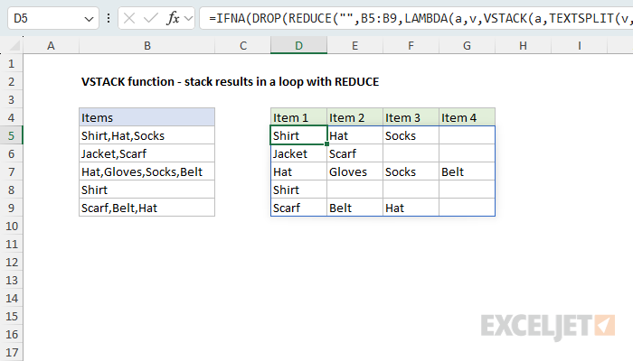Image resolution: width=633 pixels, height=361 pixels.
Task: Select column B header
Action: [x=147, y=46]
